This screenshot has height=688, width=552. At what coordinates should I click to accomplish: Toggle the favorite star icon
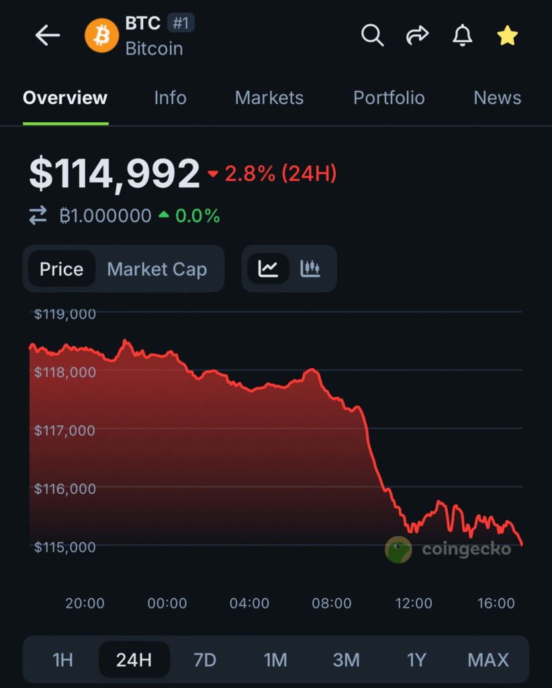[507, 36]
